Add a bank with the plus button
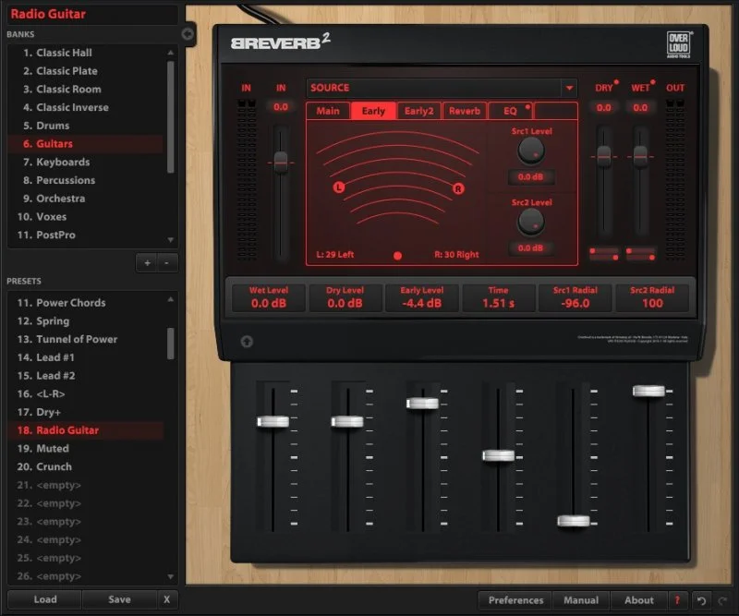 pyautogui.click(x=147, y=263)
